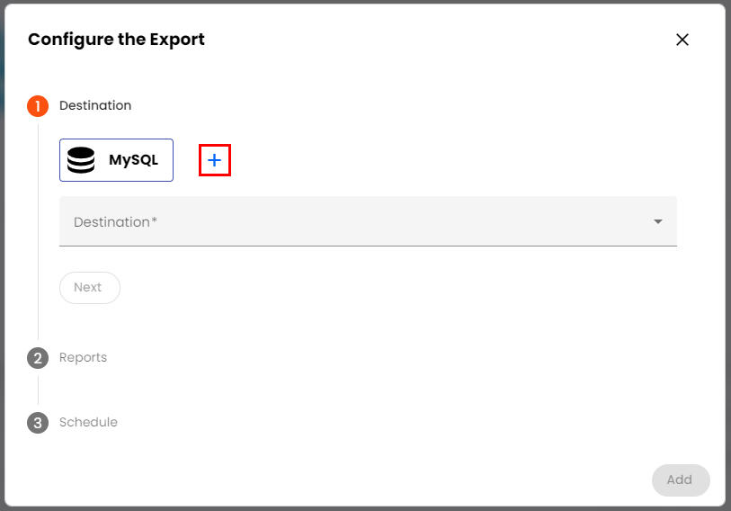Click the dark backdrop above the dialog
The image size is (731, 511).
pyautogui.click(x=360, y=1)
